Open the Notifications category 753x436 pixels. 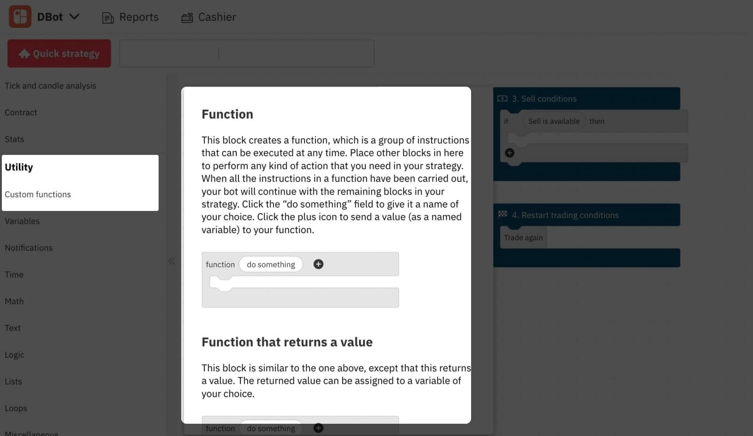(29, 248)
